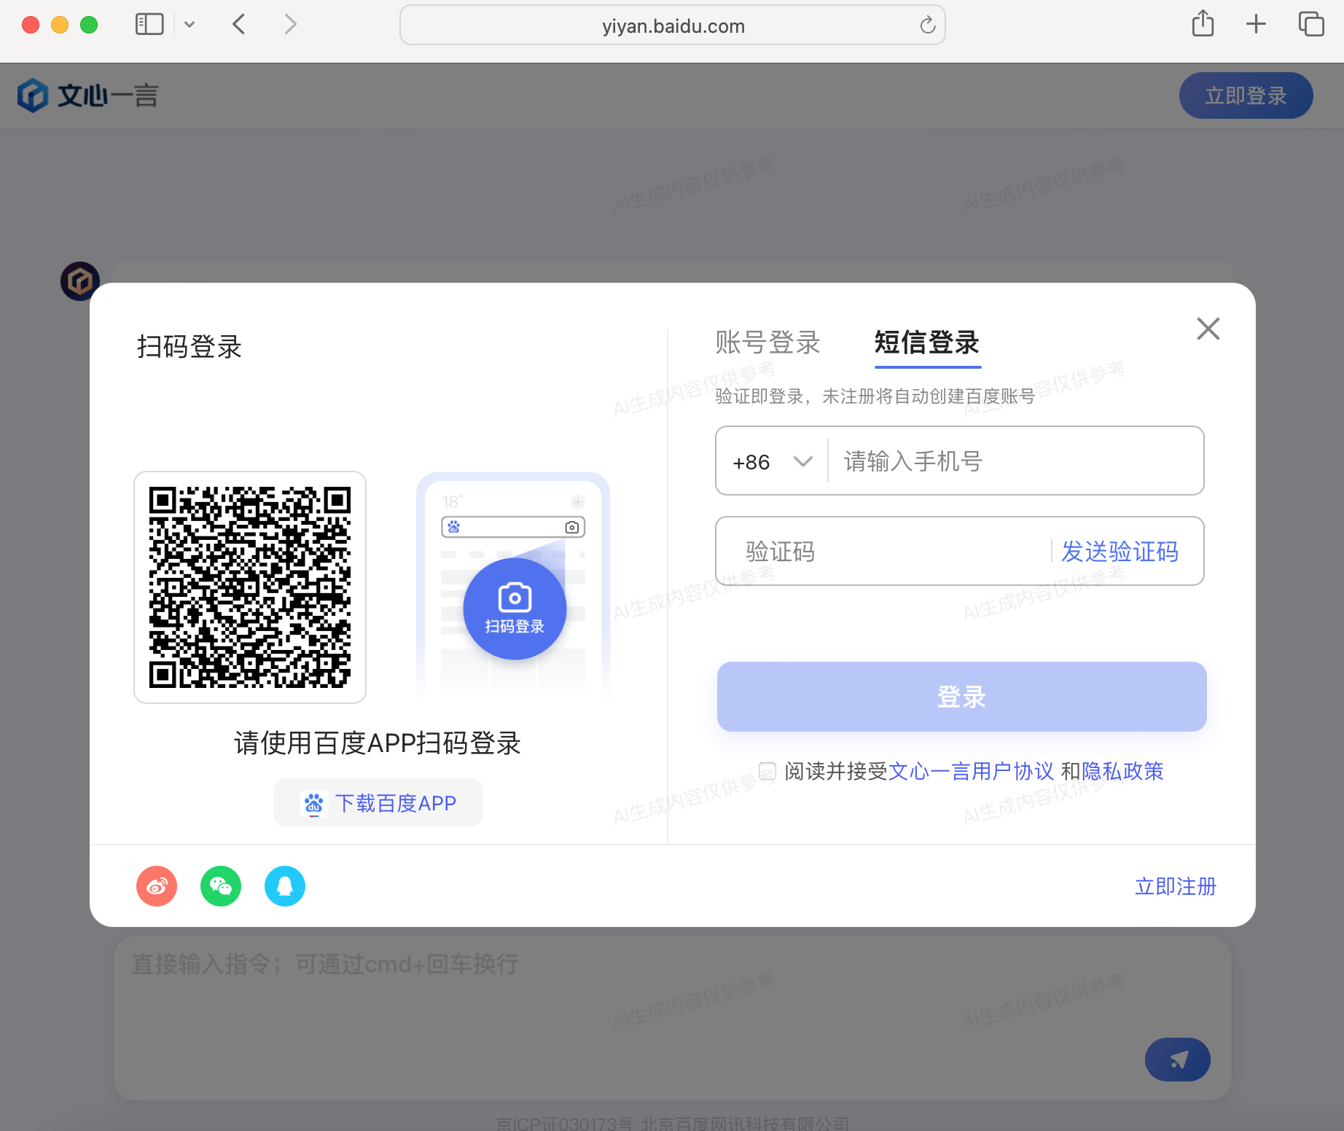This screenshot has height=1131, width=1344.
Task: Check the 阅读并接受 agreement checkbox
Action: click(x=767, y=771)
